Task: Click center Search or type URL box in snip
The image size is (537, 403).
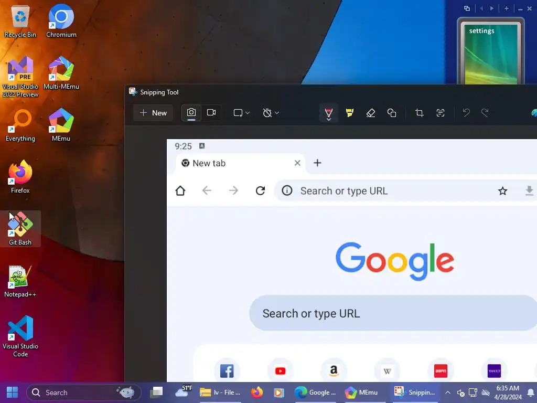Action: click(393, 313)
